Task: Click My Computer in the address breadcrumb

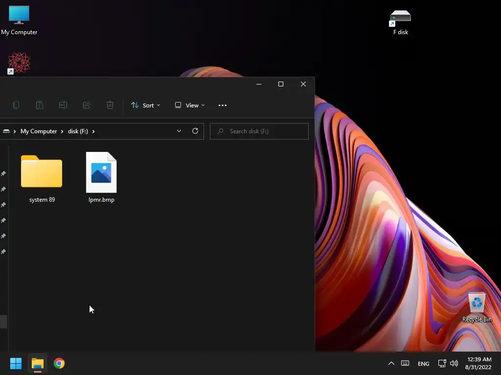Action: point(39,131)
